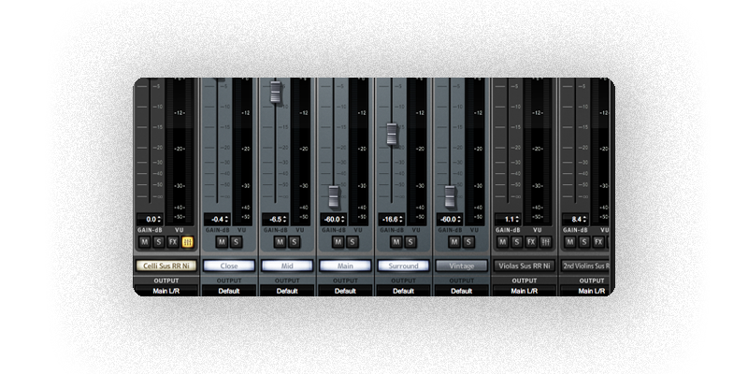Click highlighted mixer icon on Celli channel
The image size is (748, 374).
click(x=187, y=241)
